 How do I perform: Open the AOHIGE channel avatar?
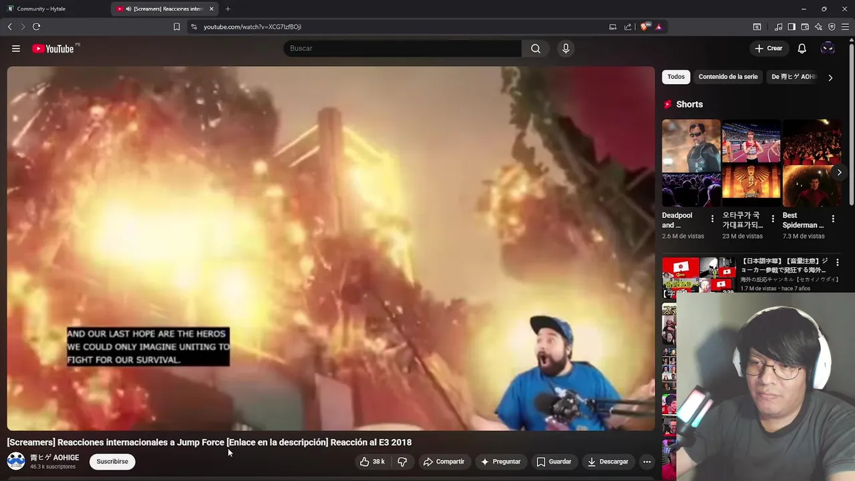pyautogui.click(x=16, y=461)
